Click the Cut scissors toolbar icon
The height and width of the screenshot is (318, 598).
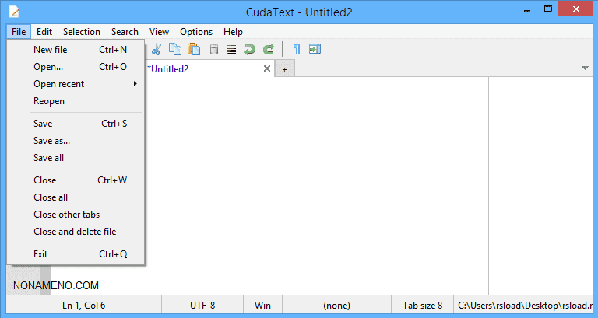pyautogui.click(x=157, y=49)
